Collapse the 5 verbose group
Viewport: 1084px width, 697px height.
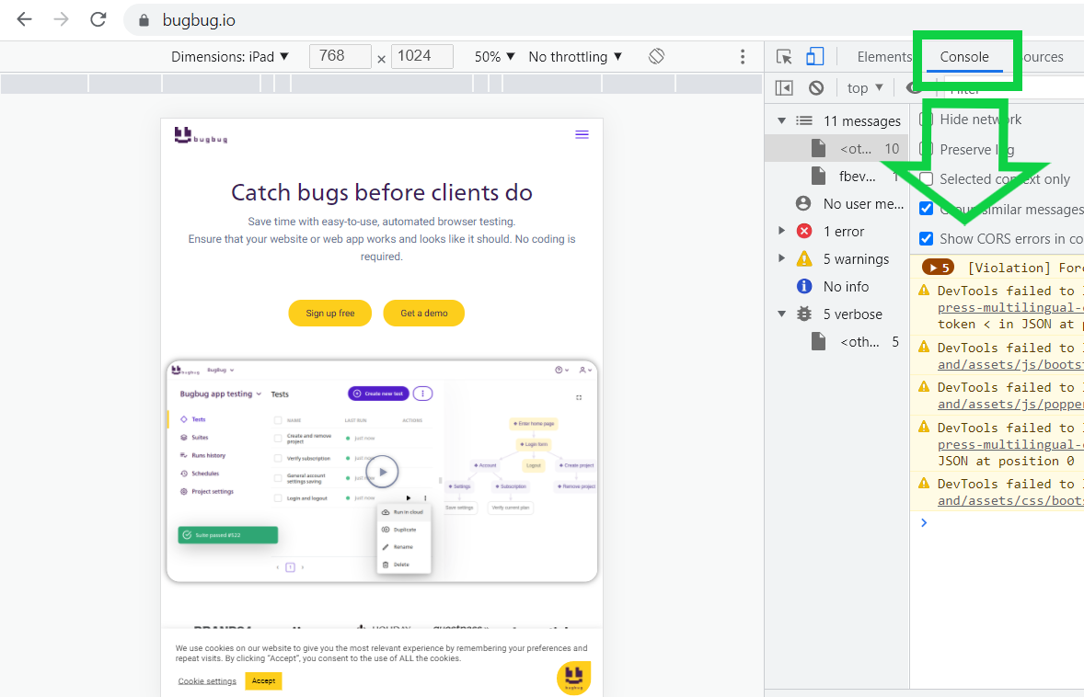[x=781, y=314]
